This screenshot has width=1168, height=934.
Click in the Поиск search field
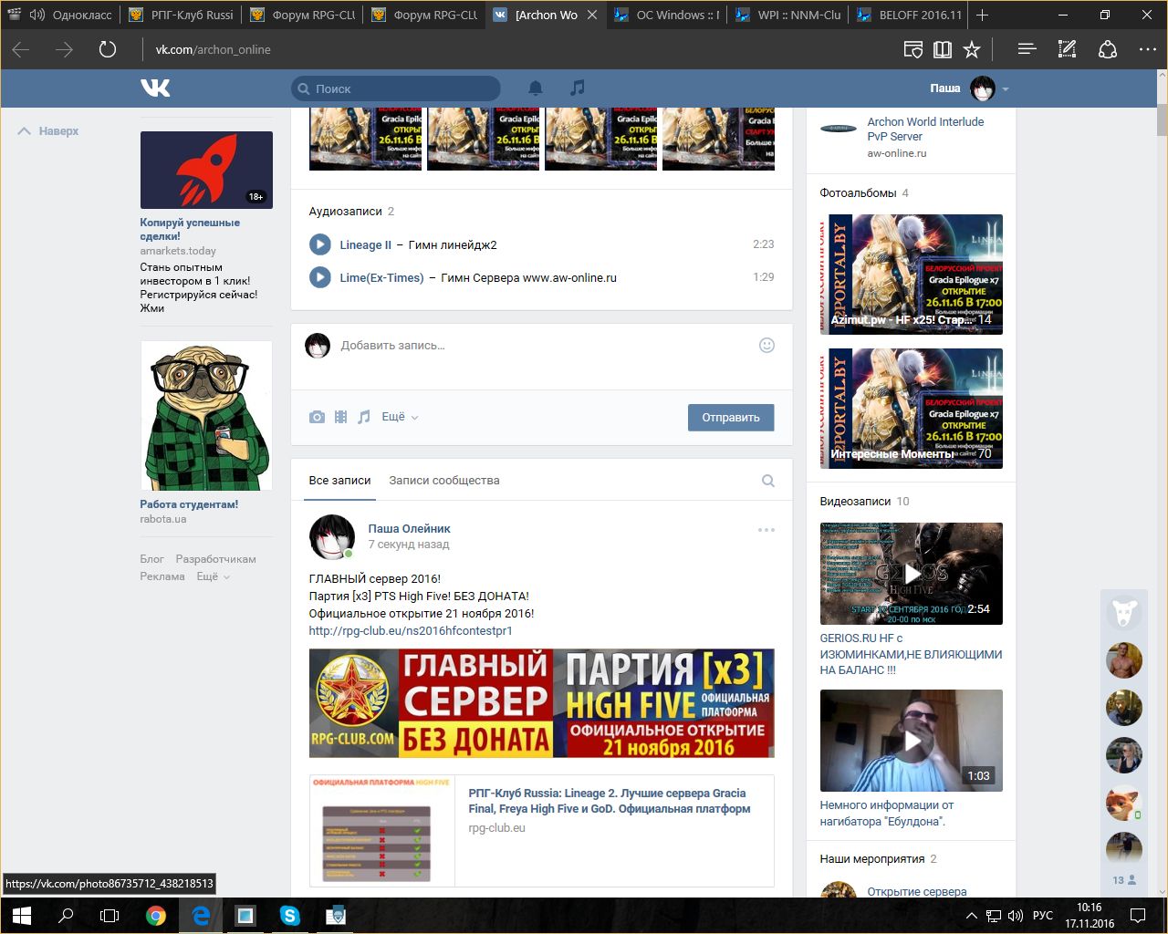pos(396,88)
